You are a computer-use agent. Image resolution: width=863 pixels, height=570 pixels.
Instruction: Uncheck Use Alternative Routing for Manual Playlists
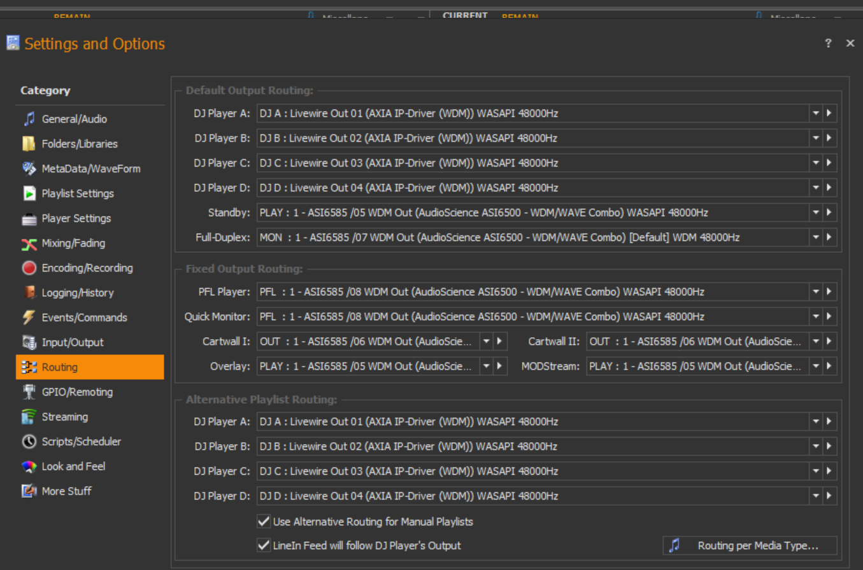click(264, 522)
